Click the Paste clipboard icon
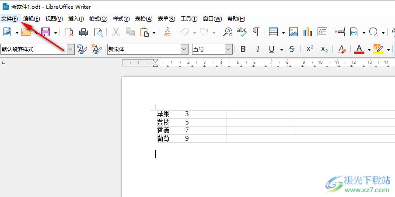Viewport: 395px width, 197px height. pos(145,32)
